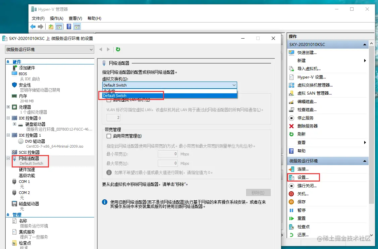This screenshot has width=378, height=249.
Task: Collapse the 硬件 section header
Action: (8, 62)
